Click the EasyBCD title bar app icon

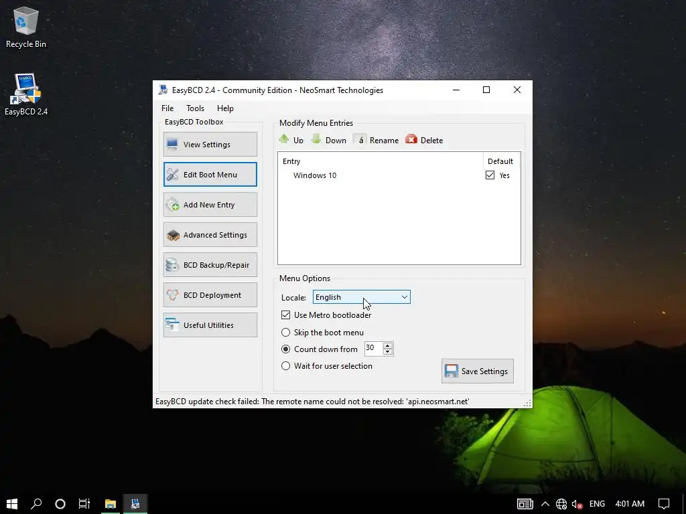tap(163, 90)
